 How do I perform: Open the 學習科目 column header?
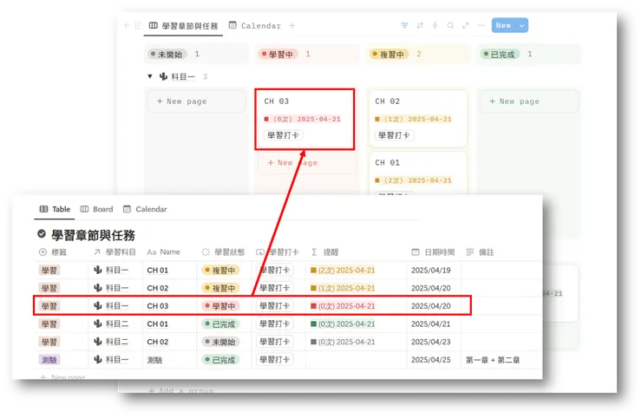pyautogui.click(x=115, y=252)
